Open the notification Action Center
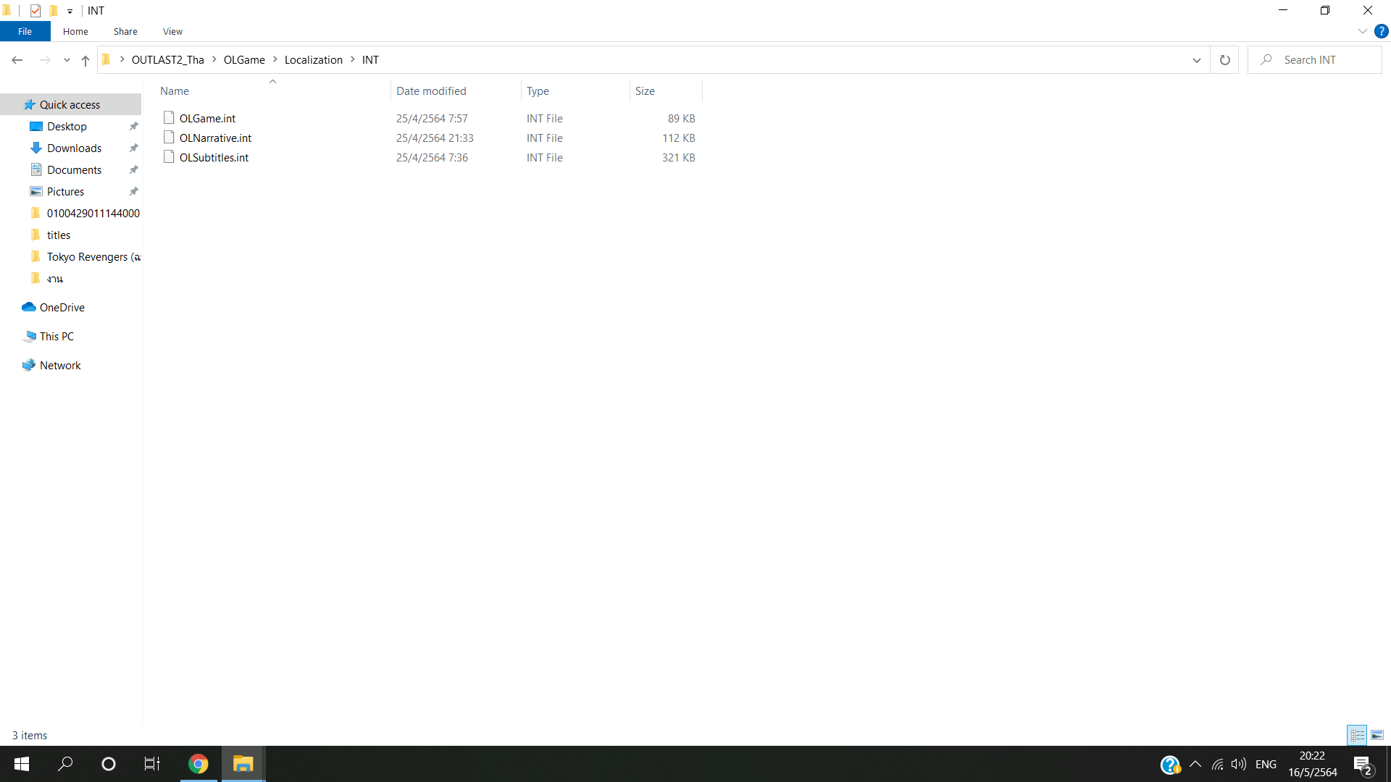This screenshot has height=782, width=1391. pyautogui.click(x=1363, y=765)
